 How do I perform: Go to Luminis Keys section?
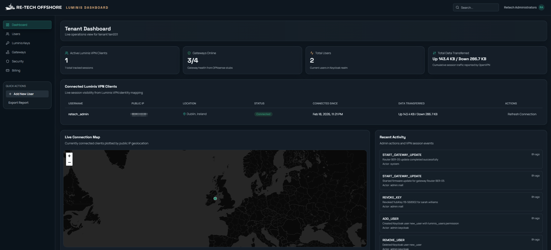pyautogui.click(x=21, y=43)
